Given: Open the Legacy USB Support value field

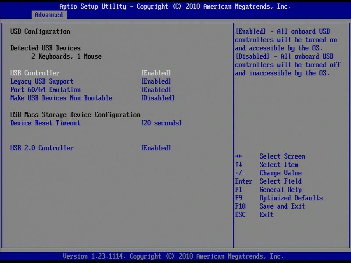Looking at the screenshot, I should click(156, 81).
